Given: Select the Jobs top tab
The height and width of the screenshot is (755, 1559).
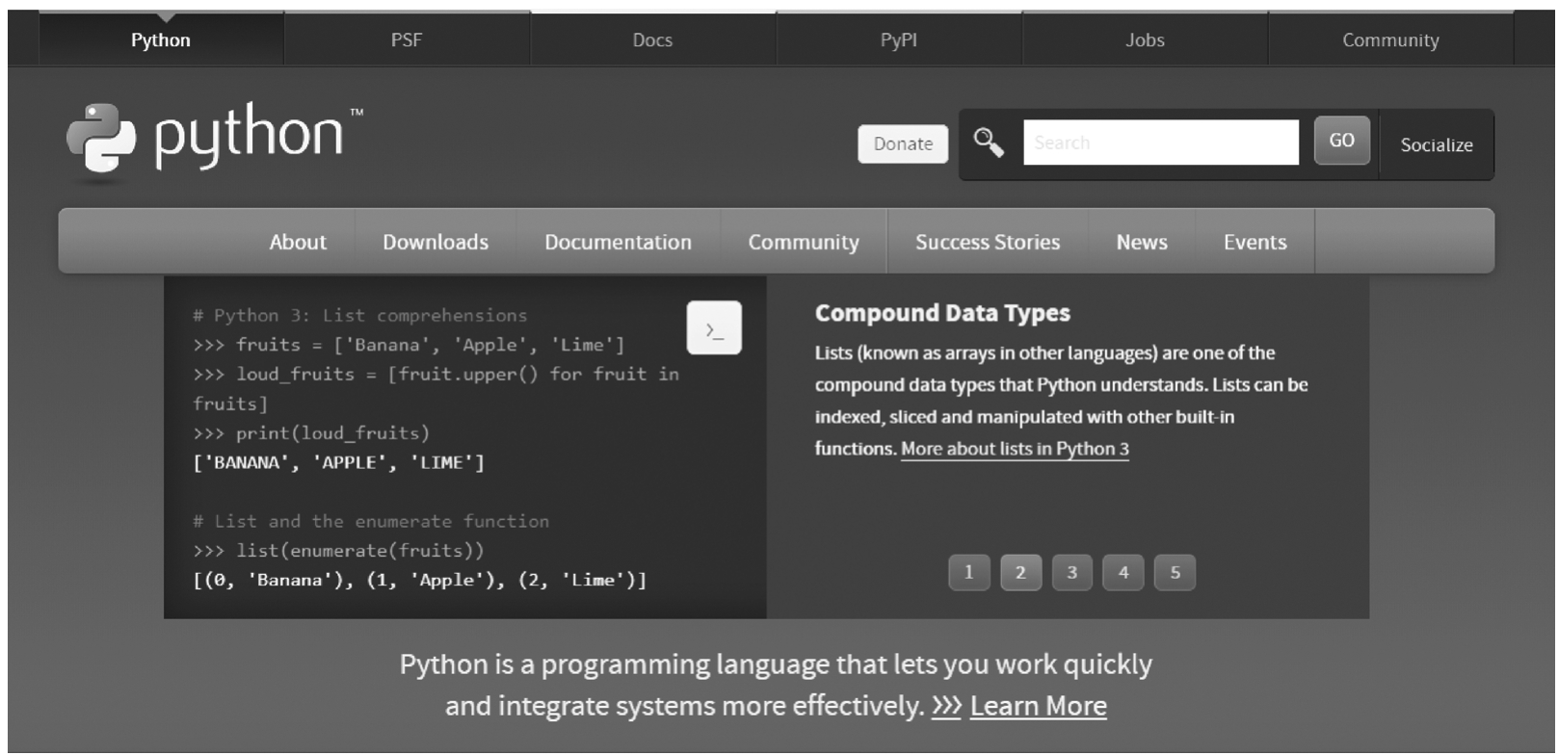Looking at the screenshot, I should pos(1145,40).
